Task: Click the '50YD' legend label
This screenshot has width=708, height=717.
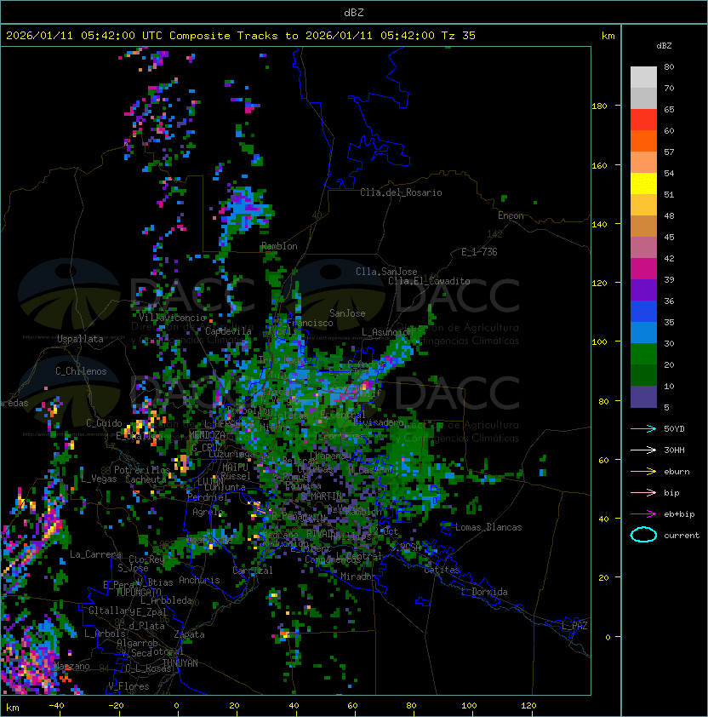Action: 674,429
